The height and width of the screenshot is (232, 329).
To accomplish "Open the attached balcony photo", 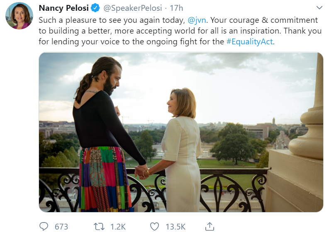I will (x=181, y=132).
